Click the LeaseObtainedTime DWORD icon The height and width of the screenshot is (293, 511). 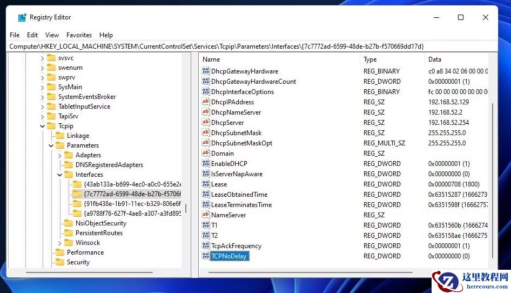pos(206,194)
